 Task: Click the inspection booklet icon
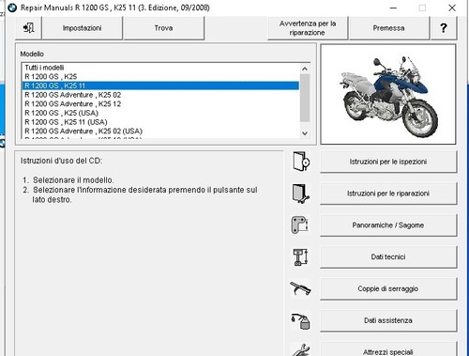[301, 162]
